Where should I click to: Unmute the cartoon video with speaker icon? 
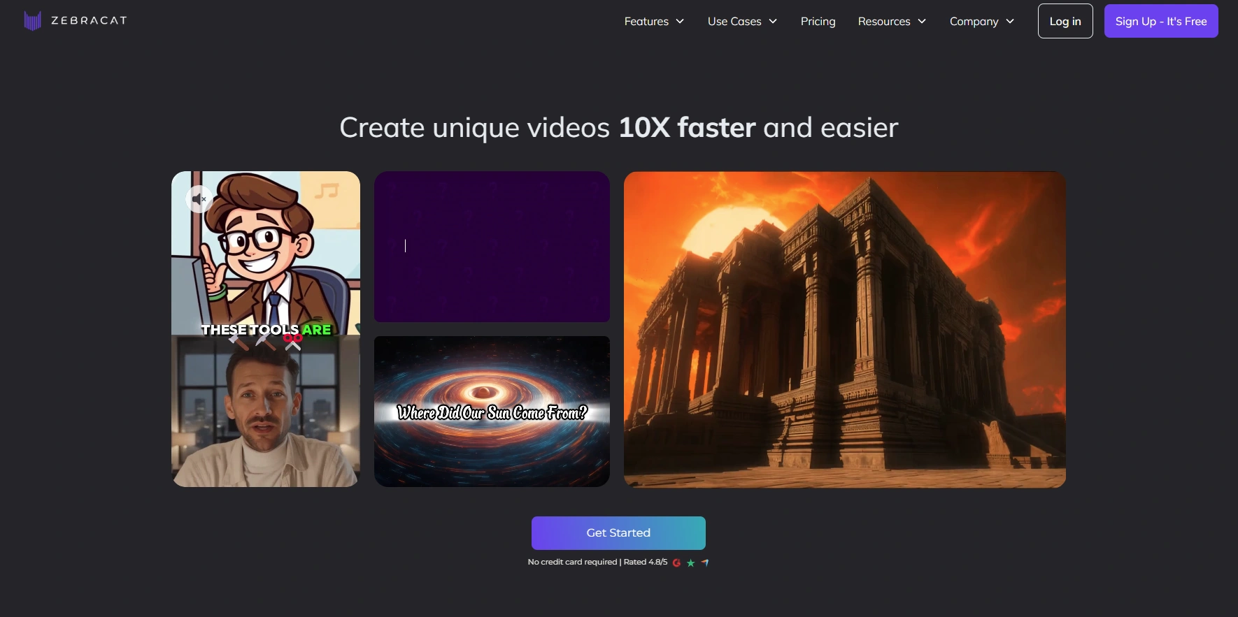199,199
